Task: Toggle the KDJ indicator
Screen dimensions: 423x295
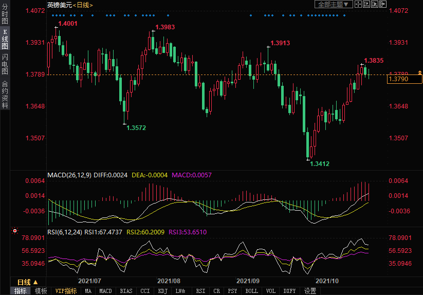Action: (163, 291)
